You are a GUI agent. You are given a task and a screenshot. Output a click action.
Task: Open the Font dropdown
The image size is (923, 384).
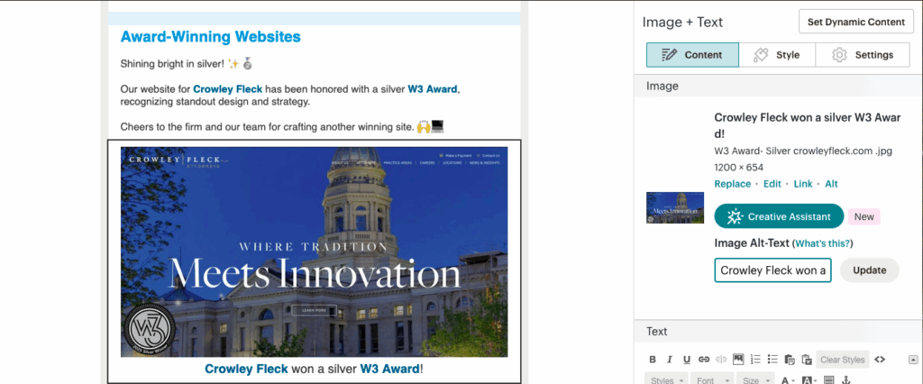pyautogui.click(x=712, y=379)
